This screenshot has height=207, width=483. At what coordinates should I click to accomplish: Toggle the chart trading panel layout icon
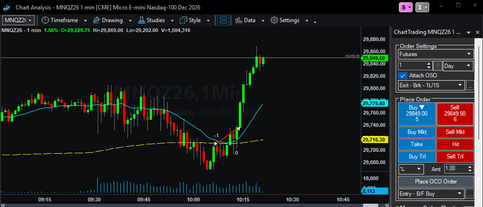click(223, 20)
